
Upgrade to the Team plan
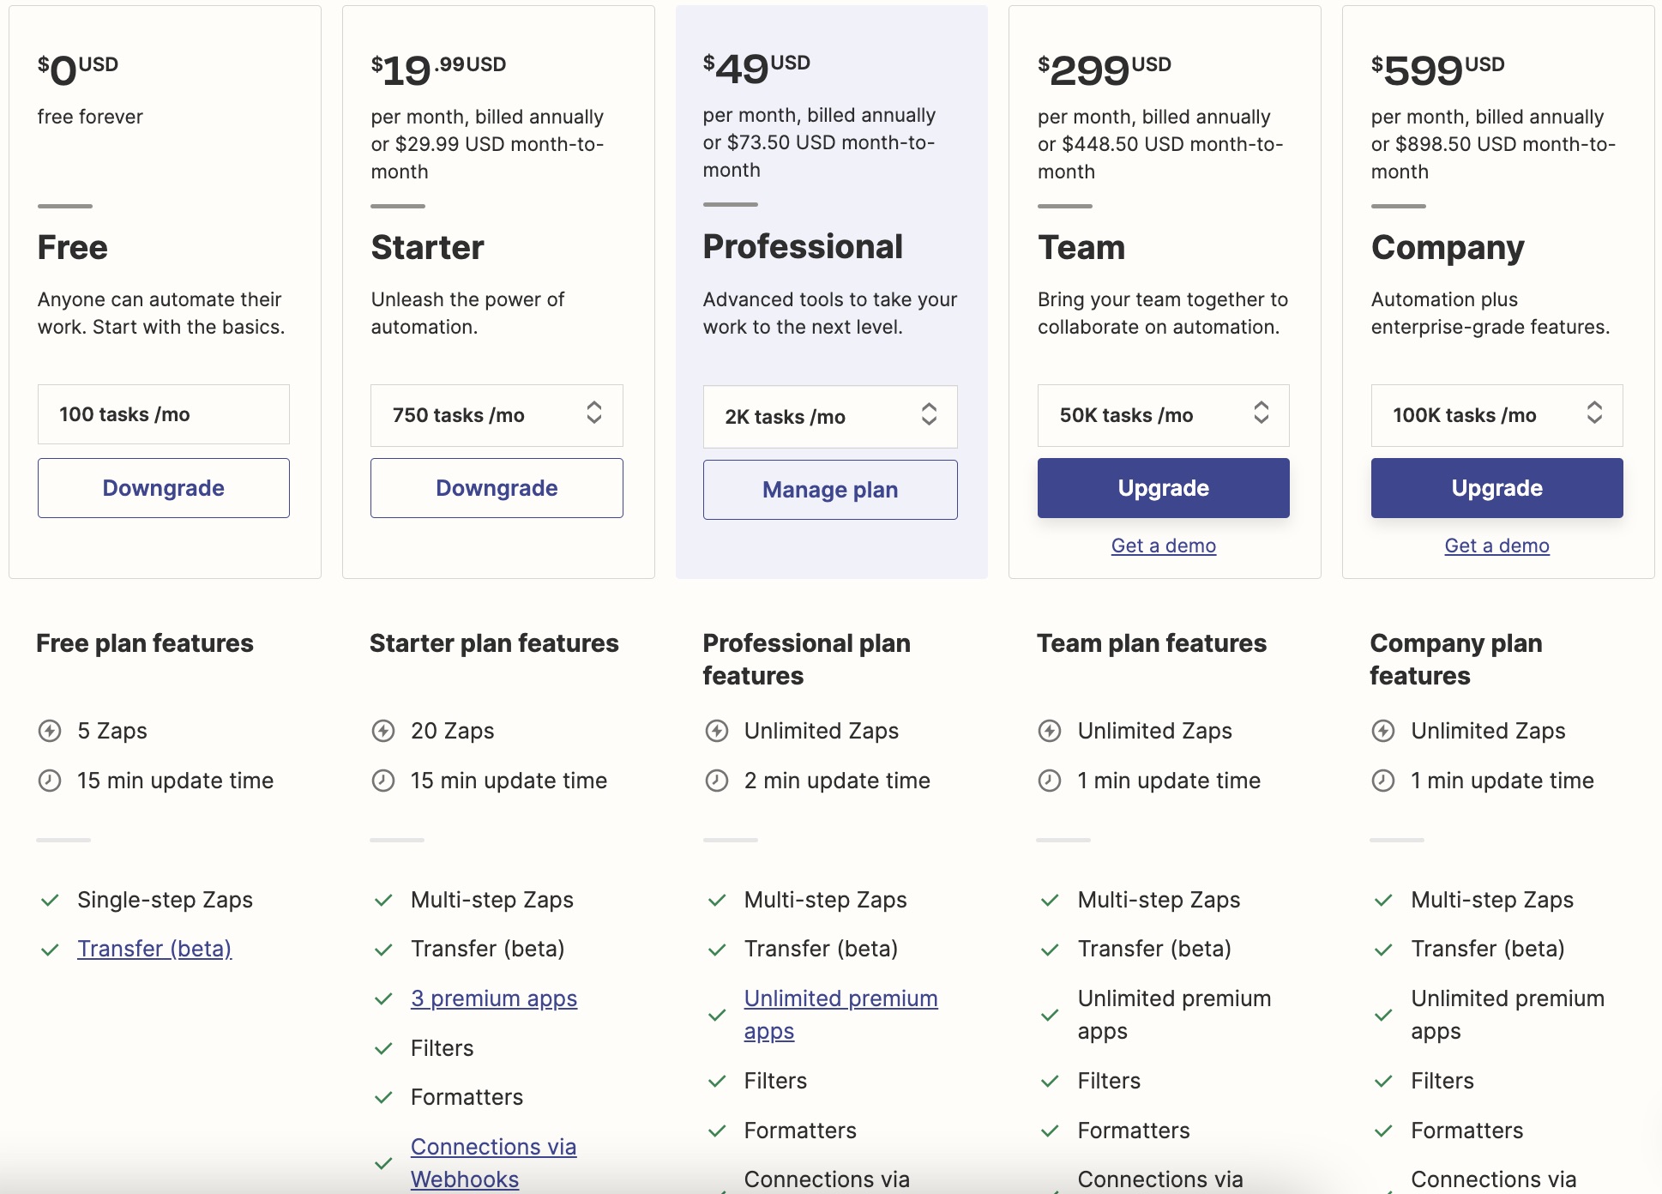tap(1163, 488)
